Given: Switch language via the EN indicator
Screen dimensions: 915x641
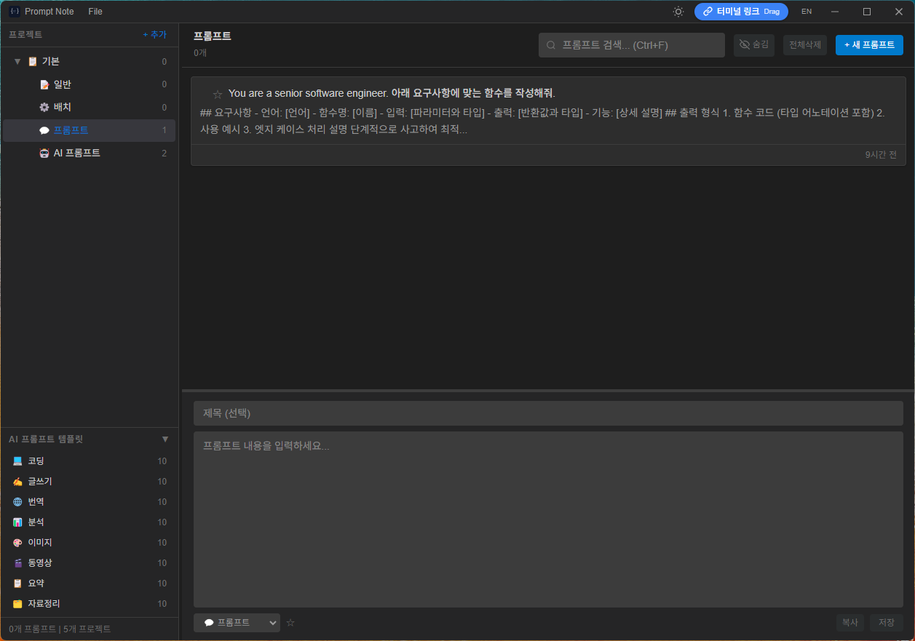Looking at the screenshot, I should click(806, 11).
